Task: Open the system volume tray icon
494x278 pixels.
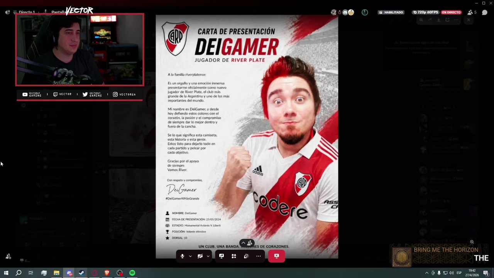Action: 452,273
